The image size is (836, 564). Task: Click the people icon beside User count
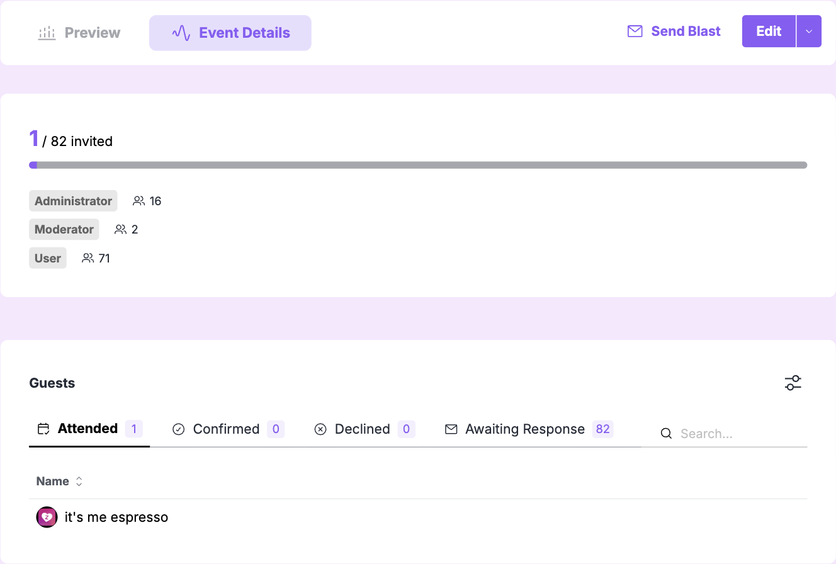point(88,258)
